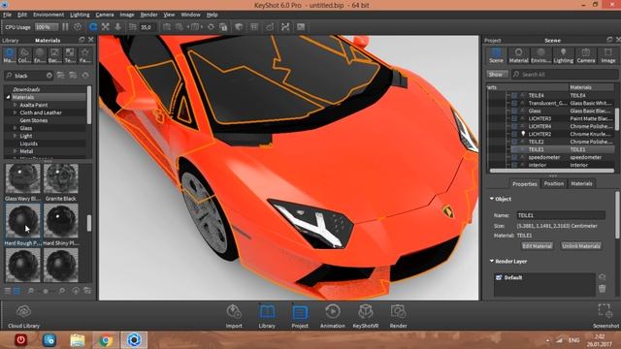Switch to Material tab in Project panel
This screenshot has width=621, height=349.
click(518, 55)
